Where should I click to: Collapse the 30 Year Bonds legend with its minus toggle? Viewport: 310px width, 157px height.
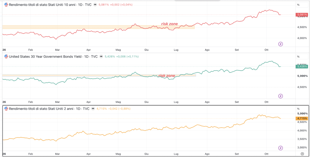point(101,56)
